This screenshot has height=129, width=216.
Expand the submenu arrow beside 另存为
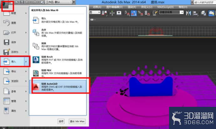tap(26, 52)
